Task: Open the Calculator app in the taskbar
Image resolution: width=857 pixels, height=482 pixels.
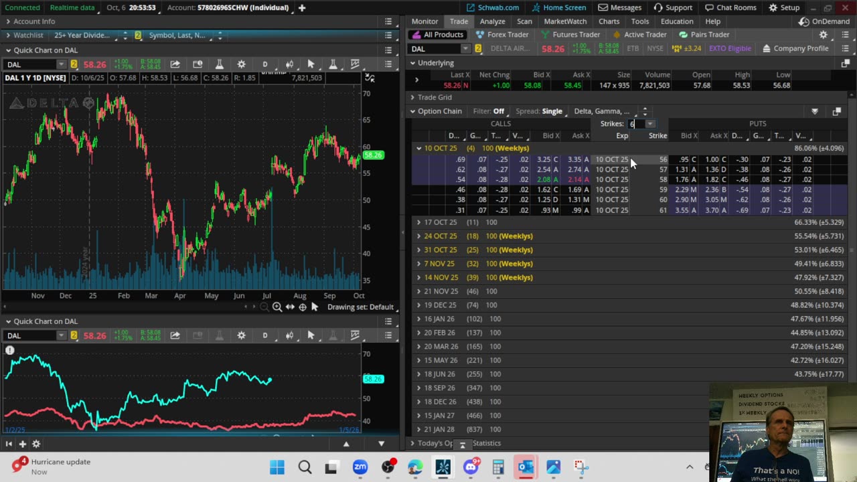Action: pyautogui.click(x=498, y=467)
